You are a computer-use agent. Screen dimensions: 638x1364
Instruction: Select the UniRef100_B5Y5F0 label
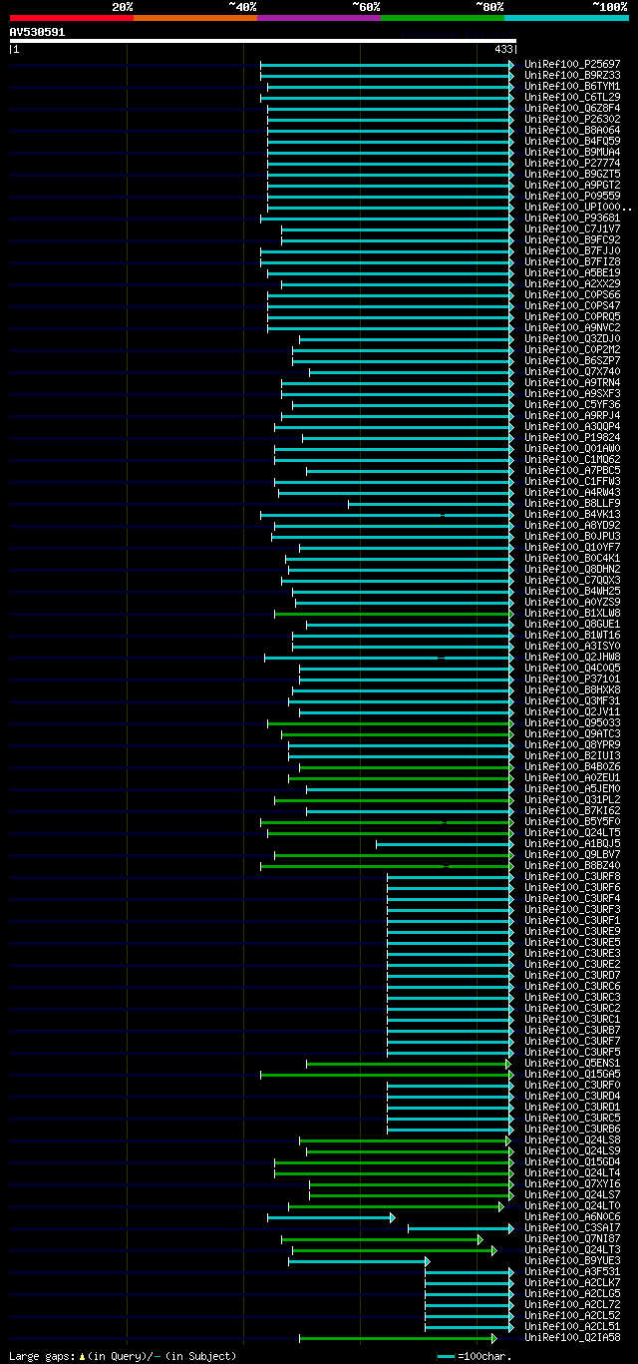point(572,821)
